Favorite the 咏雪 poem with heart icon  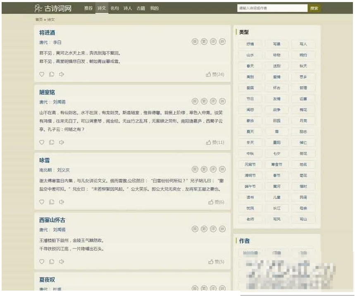[x=42, y=202]
